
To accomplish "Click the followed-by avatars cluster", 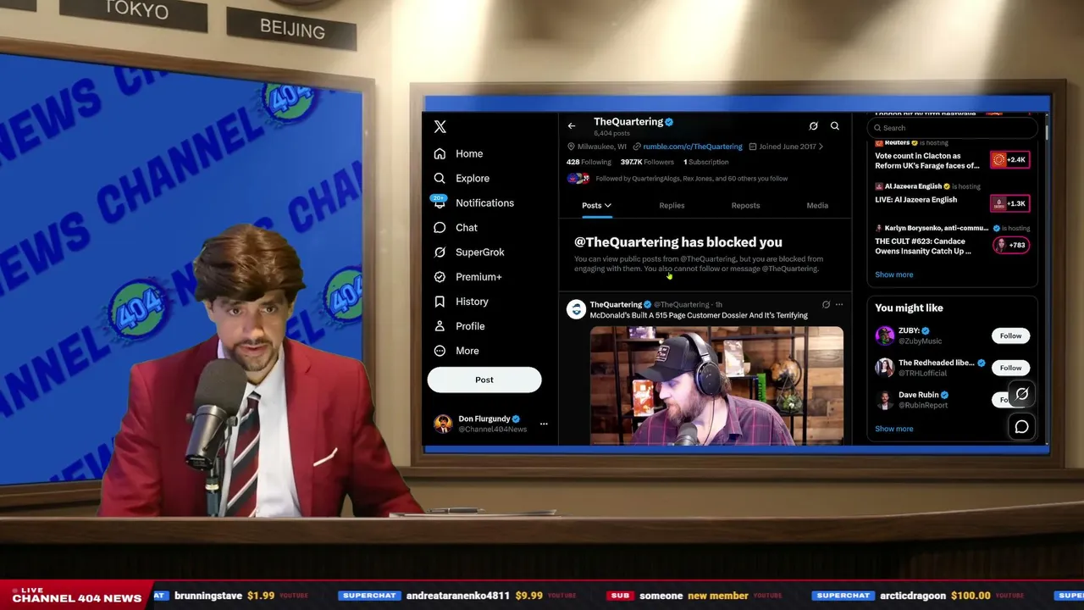I will point(579,179).
